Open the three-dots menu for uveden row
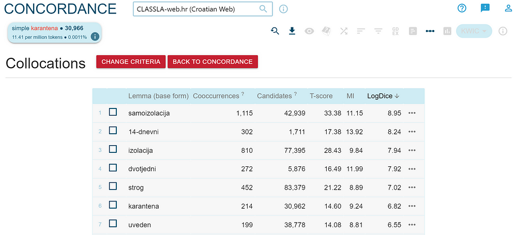517x235 pixels. 412,225
